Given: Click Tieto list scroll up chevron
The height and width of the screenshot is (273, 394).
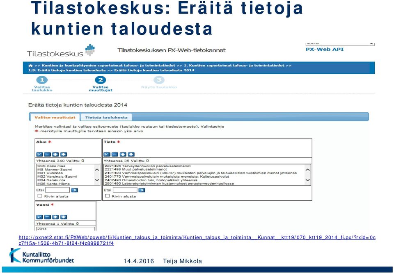Looking at the screenshot, I should [307, 170].
